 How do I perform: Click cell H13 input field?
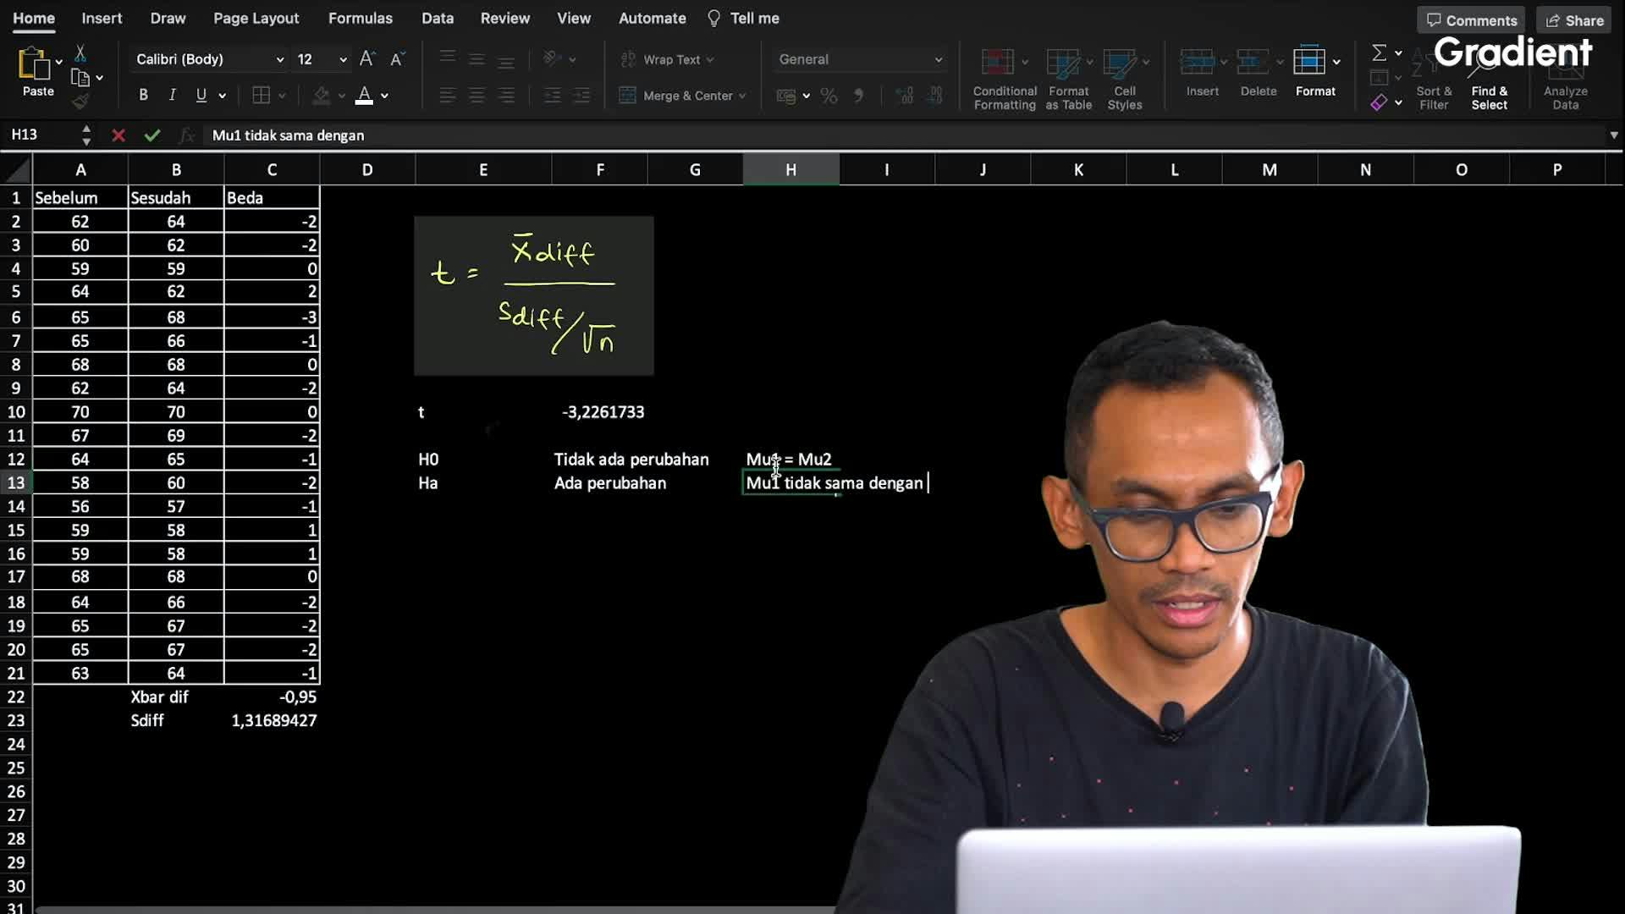coord(789,482)
